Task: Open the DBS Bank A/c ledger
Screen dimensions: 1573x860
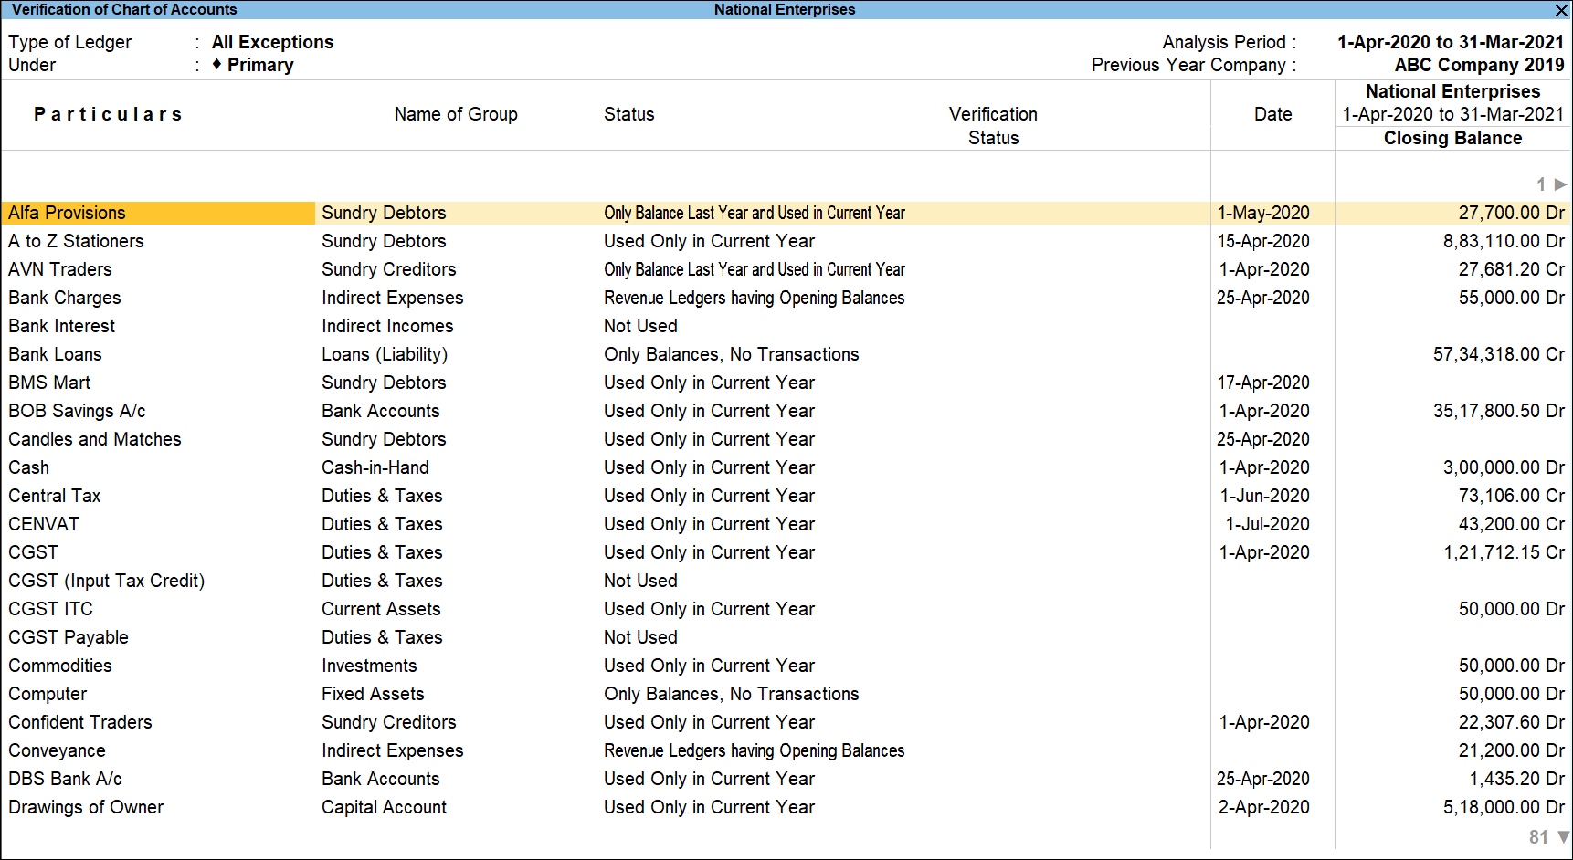Action: pyautogui.click(x=64, y=779)
